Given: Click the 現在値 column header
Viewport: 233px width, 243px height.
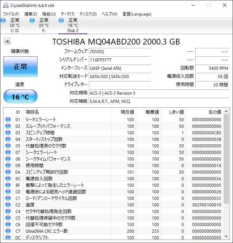Looking at the screenshot, I should [x=123, y=112].
